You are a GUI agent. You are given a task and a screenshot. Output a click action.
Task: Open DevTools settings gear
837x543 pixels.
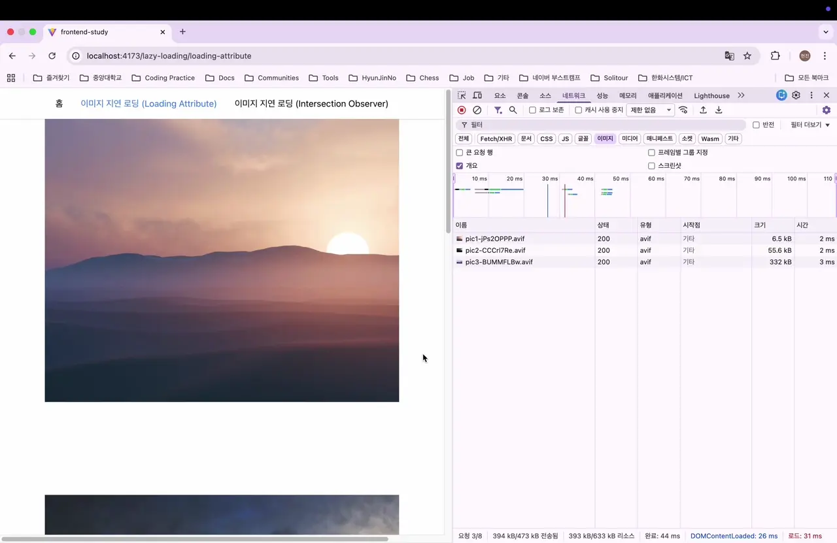796,95
